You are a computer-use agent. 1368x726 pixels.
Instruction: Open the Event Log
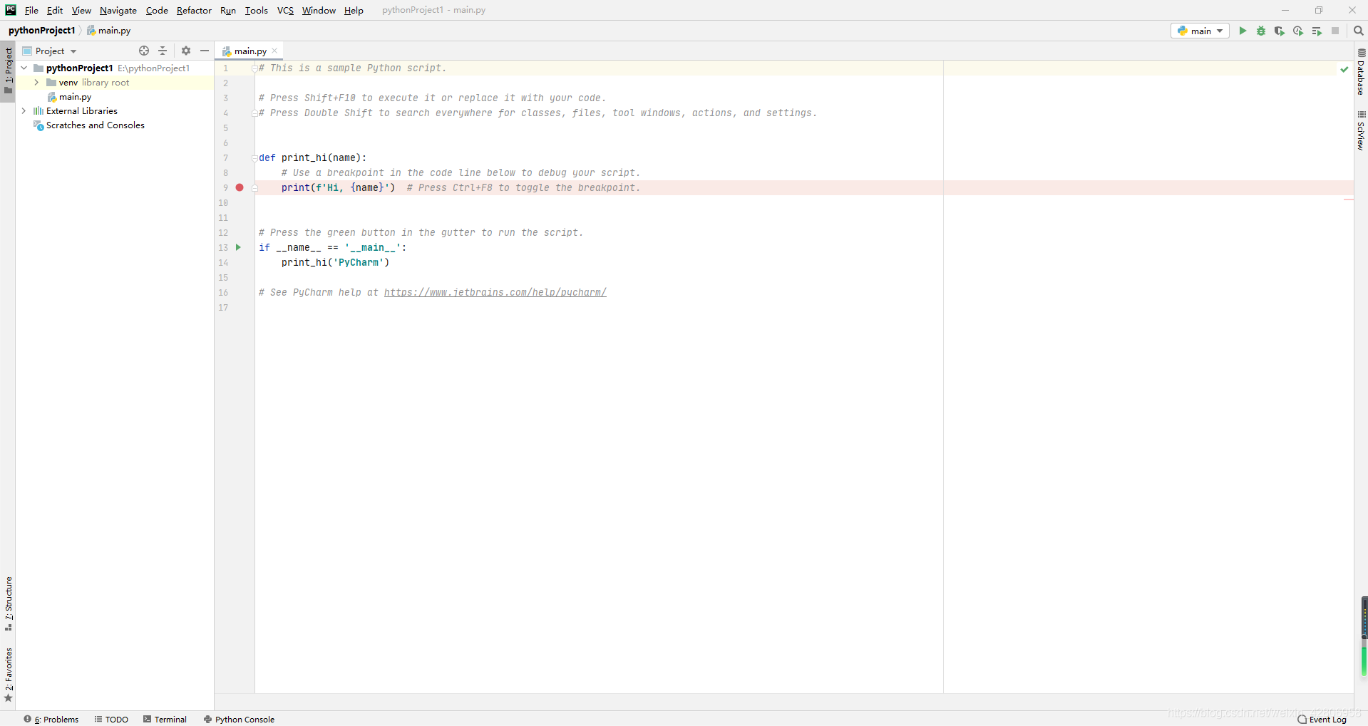(x=1322, y=719)
